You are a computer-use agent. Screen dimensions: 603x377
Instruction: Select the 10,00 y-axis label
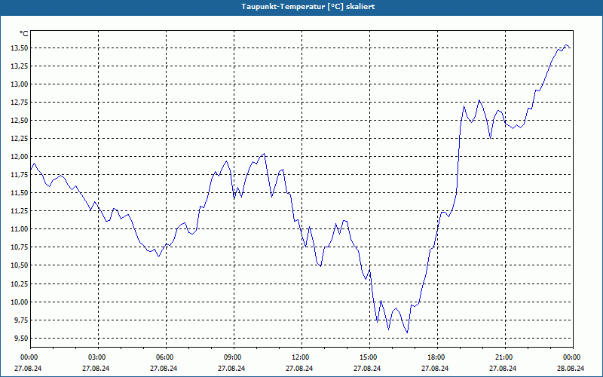tap(20, 302)
